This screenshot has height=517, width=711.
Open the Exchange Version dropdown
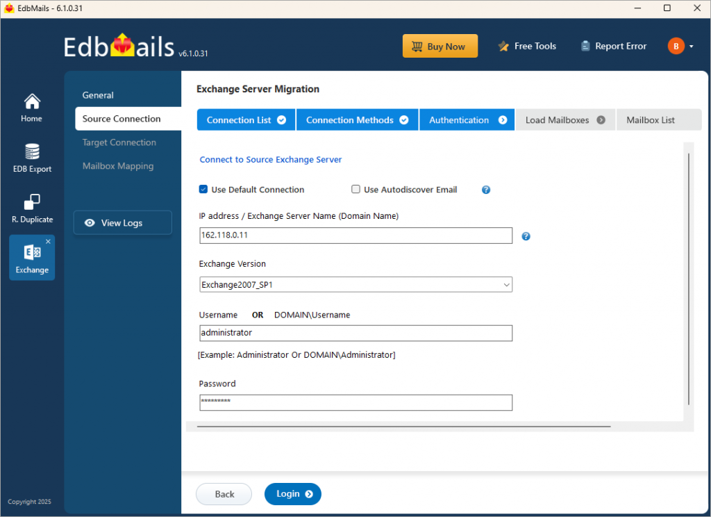(x=356, y=285)
